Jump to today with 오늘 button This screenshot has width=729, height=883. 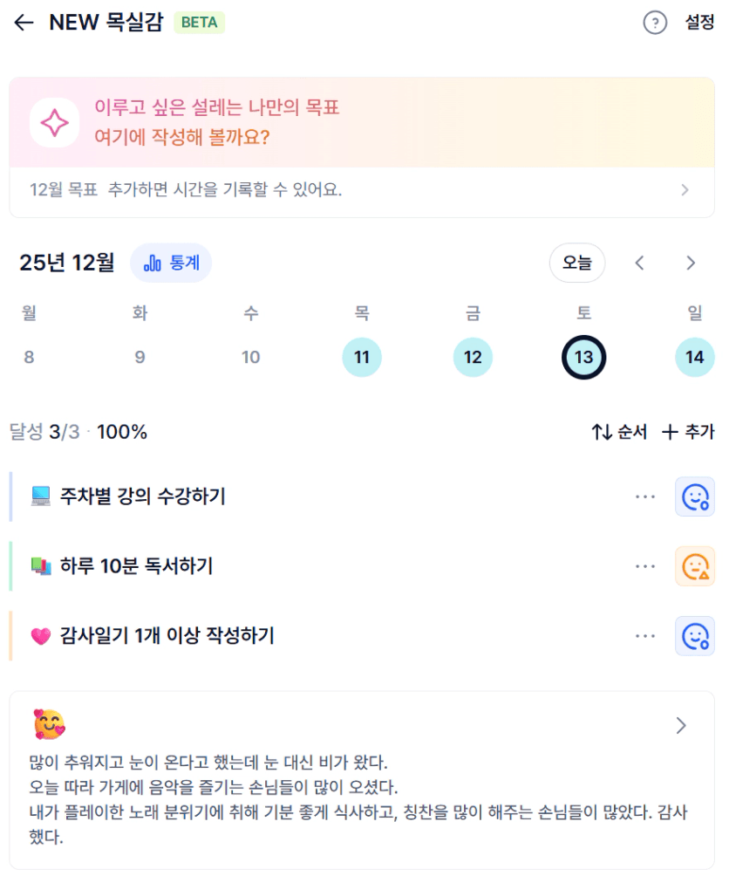pos(577,263)
